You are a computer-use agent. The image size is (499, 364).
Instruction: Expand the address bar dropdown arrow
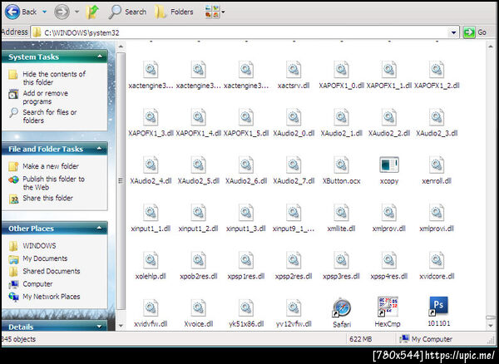tap(453, 32)
